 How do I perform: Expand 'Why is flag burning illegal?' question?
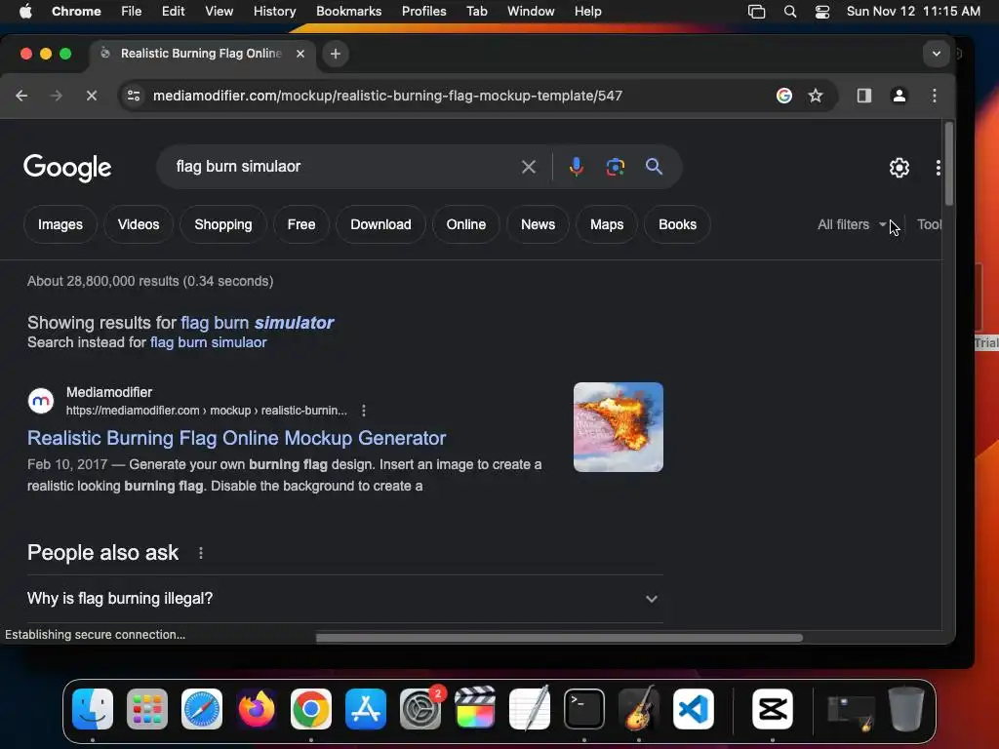344,599
